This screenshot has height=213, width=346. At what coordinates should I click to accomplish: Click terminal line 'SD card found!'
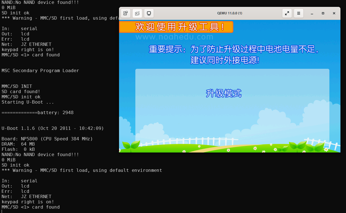(21, 92)
